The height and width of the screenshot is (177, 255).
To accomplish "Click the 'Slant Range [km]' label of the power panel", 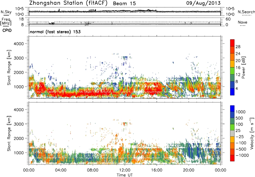I will [x=9, y=67].
